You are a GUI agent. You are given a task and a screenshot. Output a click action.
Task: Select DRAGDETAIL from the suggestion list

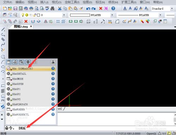31,74
